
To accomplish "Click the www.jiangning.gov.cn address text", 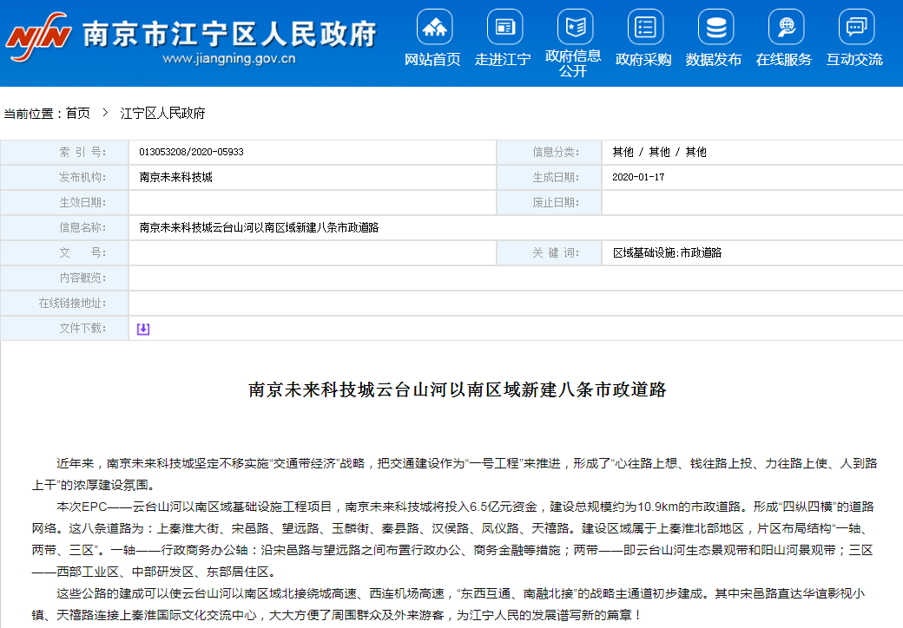I will [x=229, y=60].
